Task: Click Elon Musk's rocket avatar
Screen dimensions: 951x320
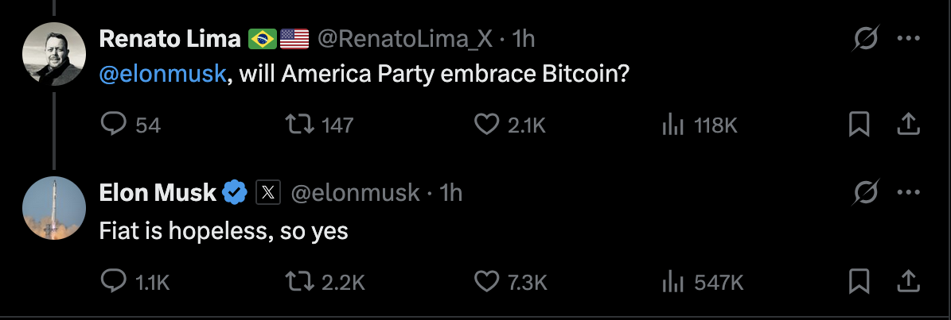Action: tap(54, 208)
